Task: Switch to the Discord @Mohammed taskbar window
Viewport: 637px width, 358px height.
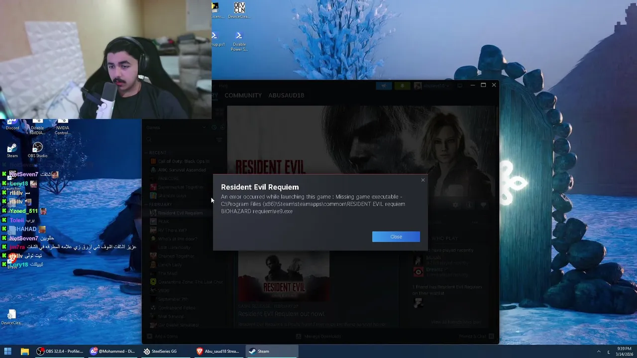Action: [x=112, y=351]
